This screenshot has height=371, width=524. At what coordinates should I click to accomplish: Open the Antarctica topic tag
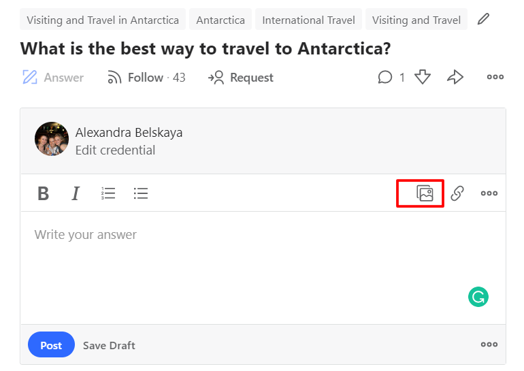pos(220,20)
